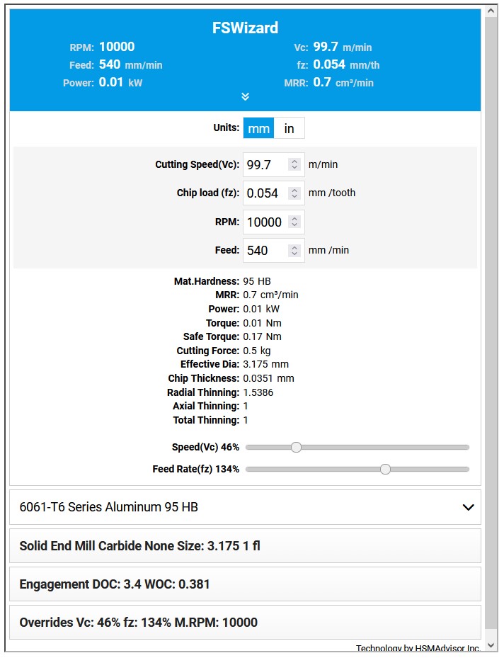Click the Mat.Hardness value 95 HB
This screenshot has height=658, width=504.
[x=257, y=281]
